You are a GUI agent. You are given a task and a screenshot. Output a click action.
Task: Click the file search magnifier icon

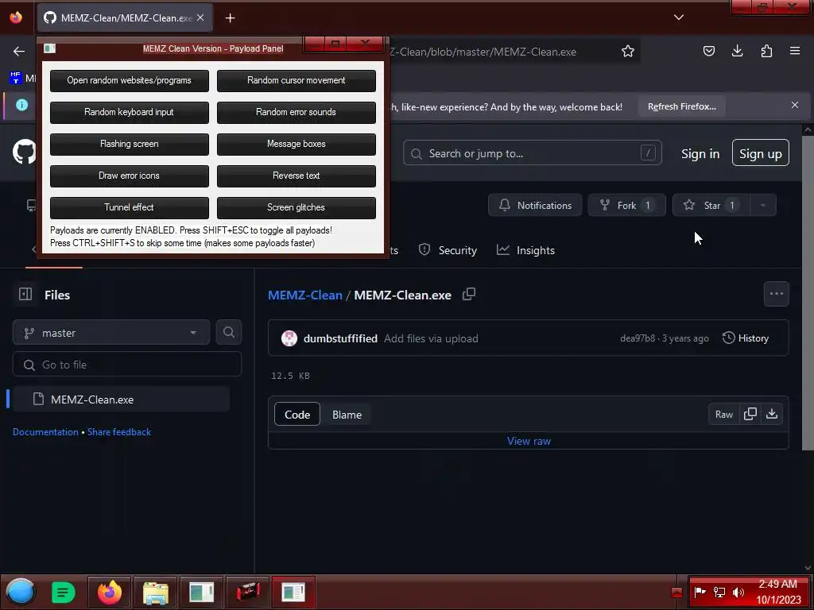pos(229,333)
